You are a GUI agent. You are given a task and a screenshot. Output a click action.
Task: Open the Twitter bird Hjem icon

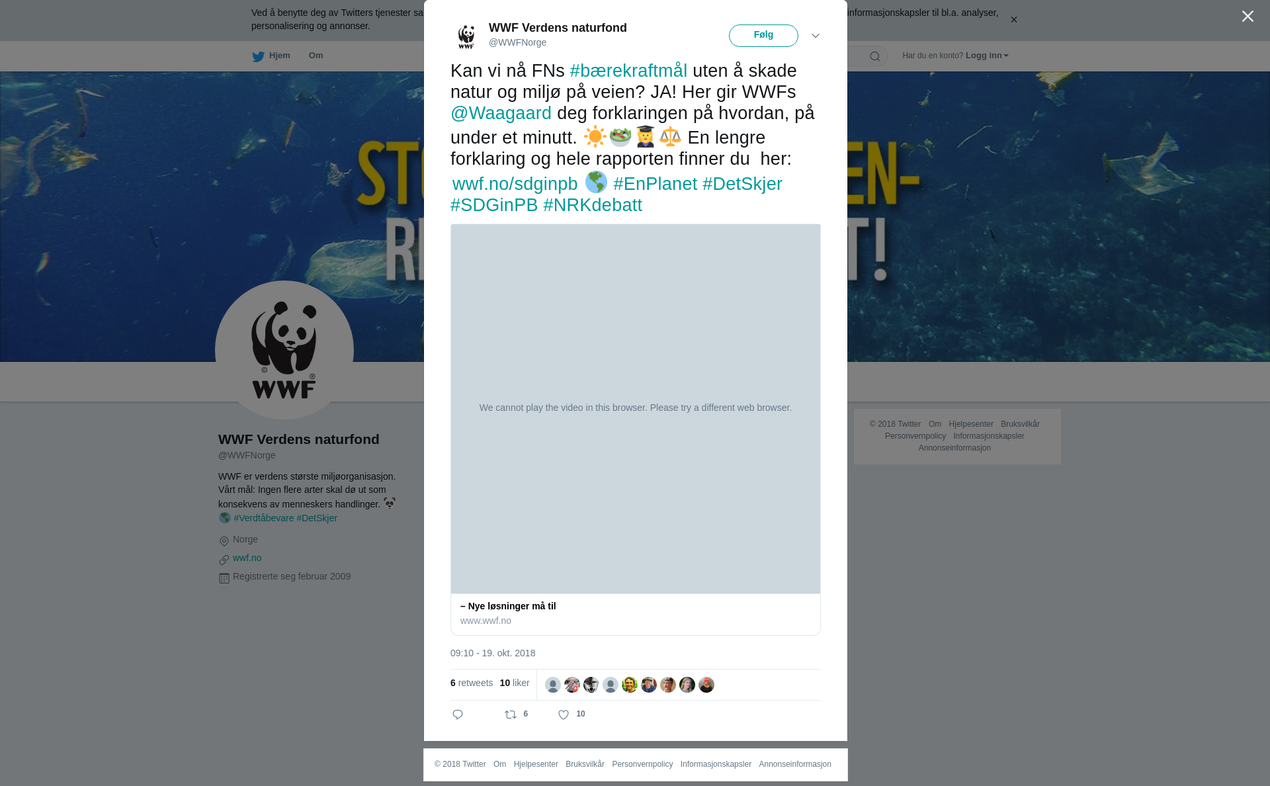[x=258, y=56]
